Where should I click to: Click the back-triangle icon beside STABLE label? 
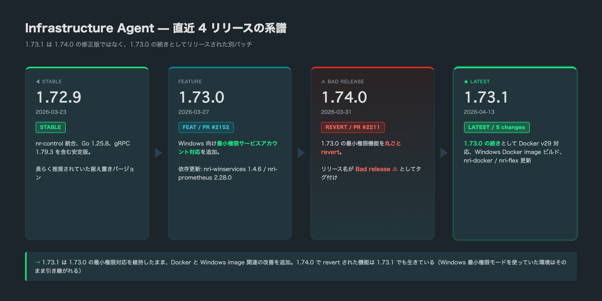38,82
